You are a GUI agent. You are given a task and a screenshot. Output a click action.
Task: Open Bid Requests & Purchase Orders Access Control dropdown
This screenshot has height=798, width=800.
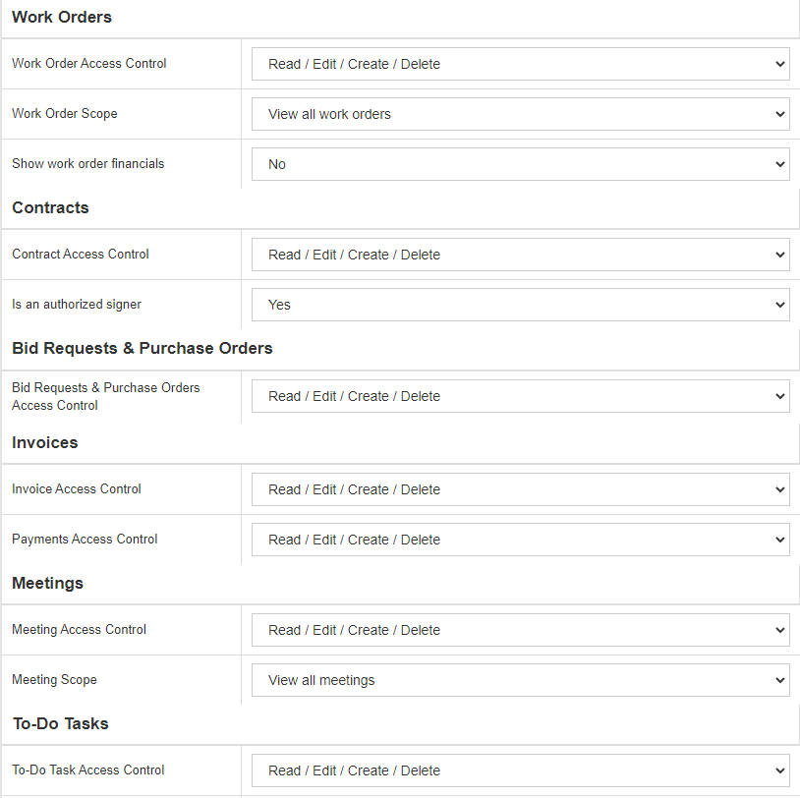pyautogui.click(x=520, y=396)
